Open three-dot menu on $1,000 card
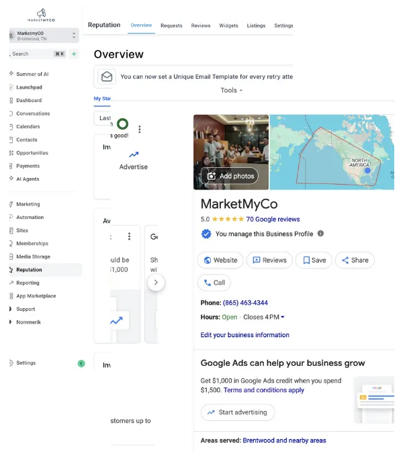The image size is (403, 470). pyautogui.click(x=129, y=236)
